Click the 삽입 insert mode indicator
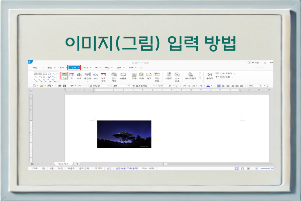The height and width of the screenshot is (201, 301). click(x=109, y=168)
